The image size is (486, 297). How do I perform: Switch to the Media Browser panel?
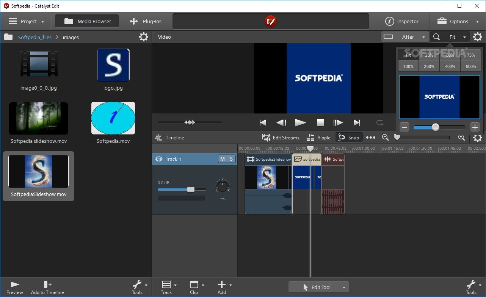point(87,21)
